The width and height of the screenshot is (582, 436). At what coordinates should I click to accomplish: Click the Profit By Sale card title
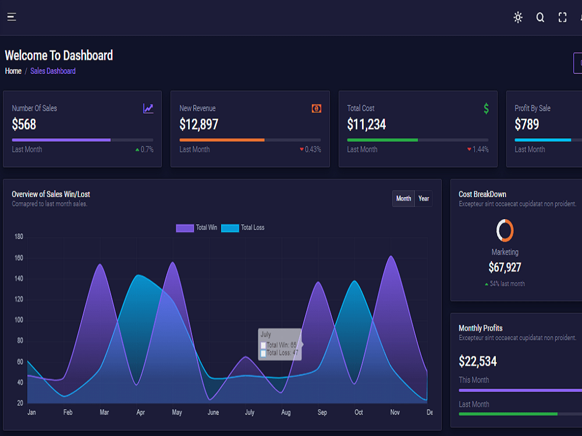pos(533,108)
